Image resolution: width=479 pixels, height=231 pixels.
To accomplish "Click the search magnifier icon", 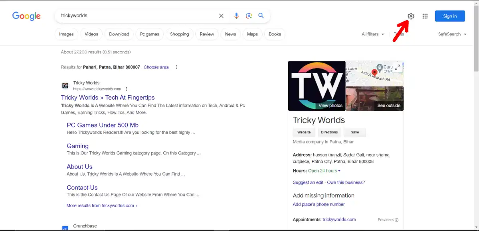I will point(261,16).
